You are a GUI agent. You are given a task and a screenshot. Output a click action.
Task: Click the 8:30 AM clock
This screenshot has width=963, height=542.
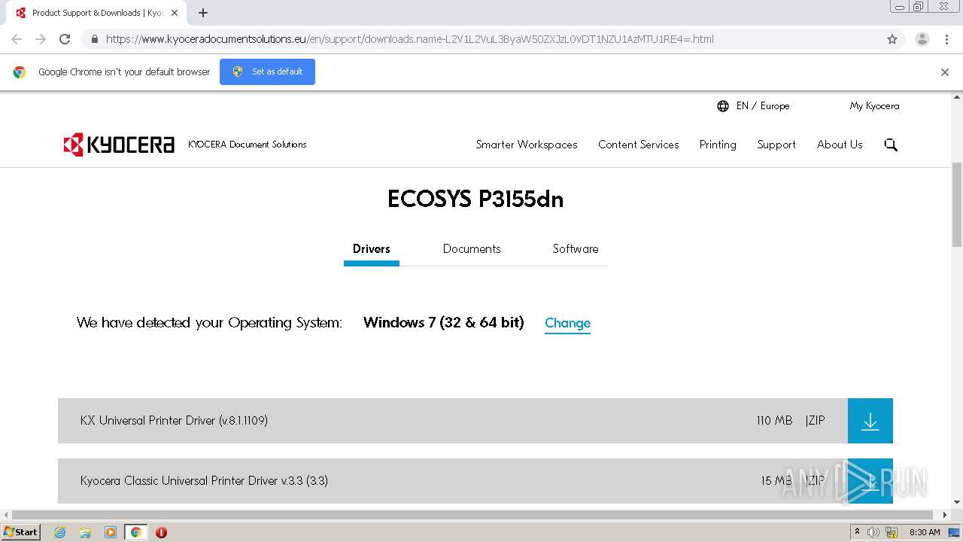925,532
